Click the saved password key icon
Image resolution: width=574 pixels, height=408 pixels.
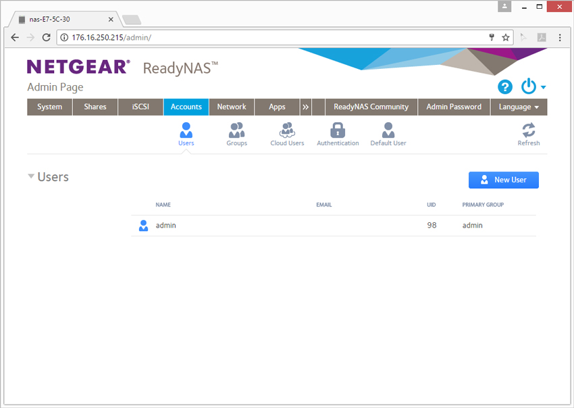(x=492, y=37)
